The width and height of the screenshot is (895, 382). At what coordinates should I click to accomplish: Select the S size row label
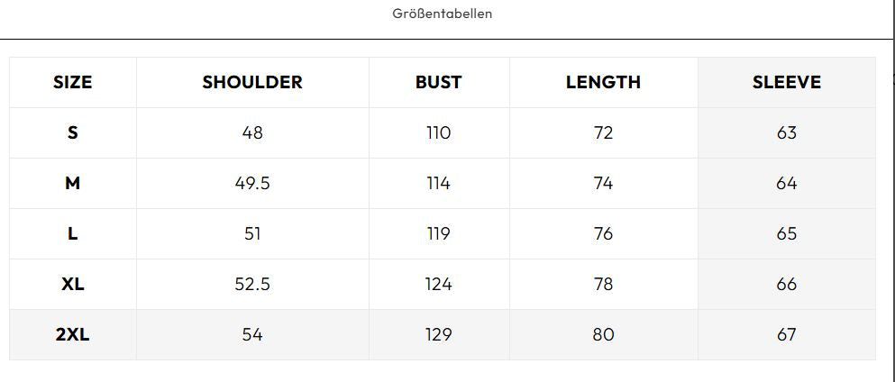73,132
